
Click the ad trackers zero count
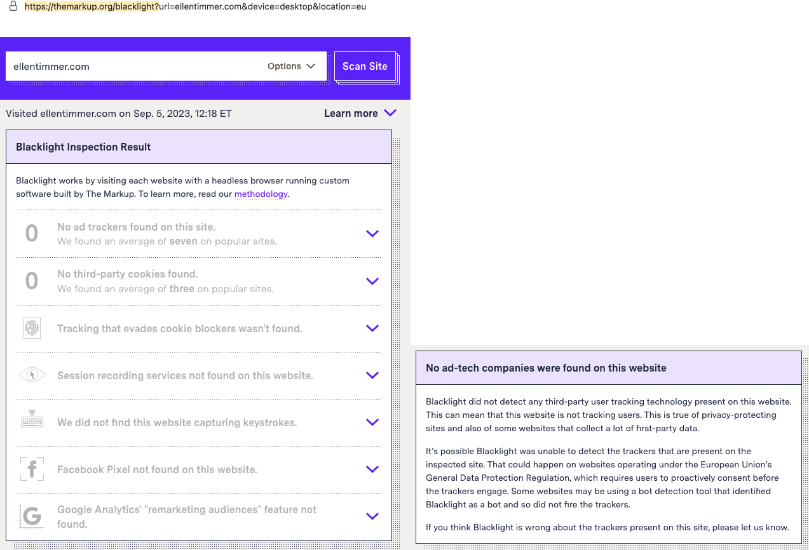32,234
